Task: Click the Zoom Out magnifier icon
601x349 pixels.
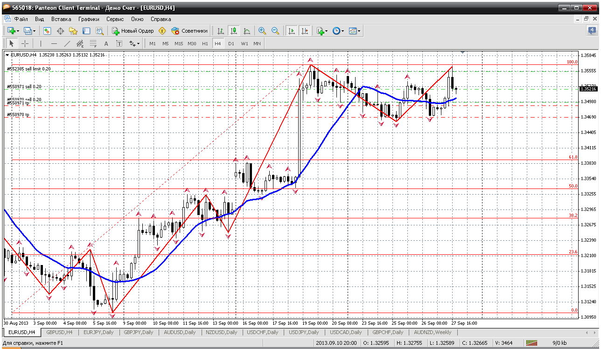Action: (x=275, y=31)
